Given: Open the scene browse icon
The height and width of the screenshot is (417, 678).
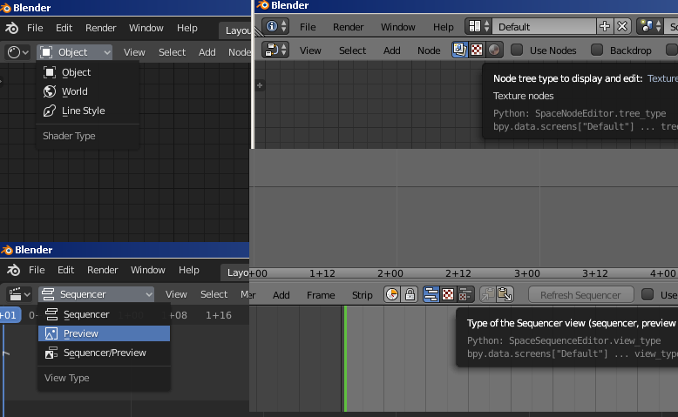Looking at the screenshot, I should click(650, 26).
